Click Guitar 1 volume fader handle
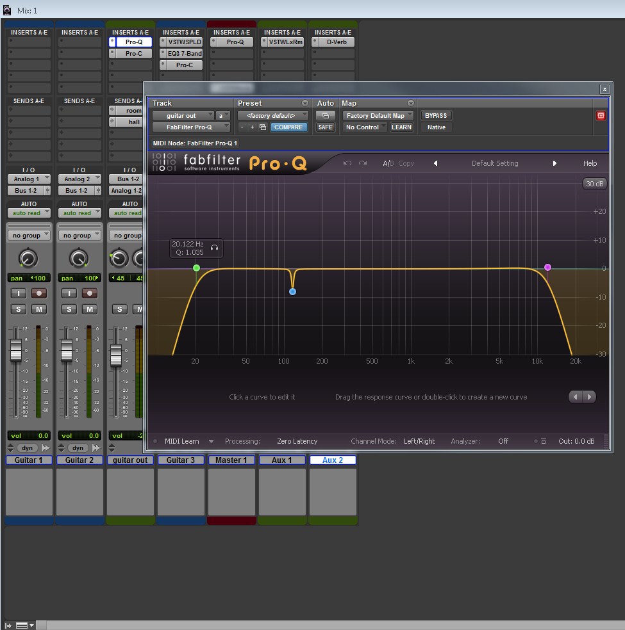This screenshot has width=625, height=630. 15,350
